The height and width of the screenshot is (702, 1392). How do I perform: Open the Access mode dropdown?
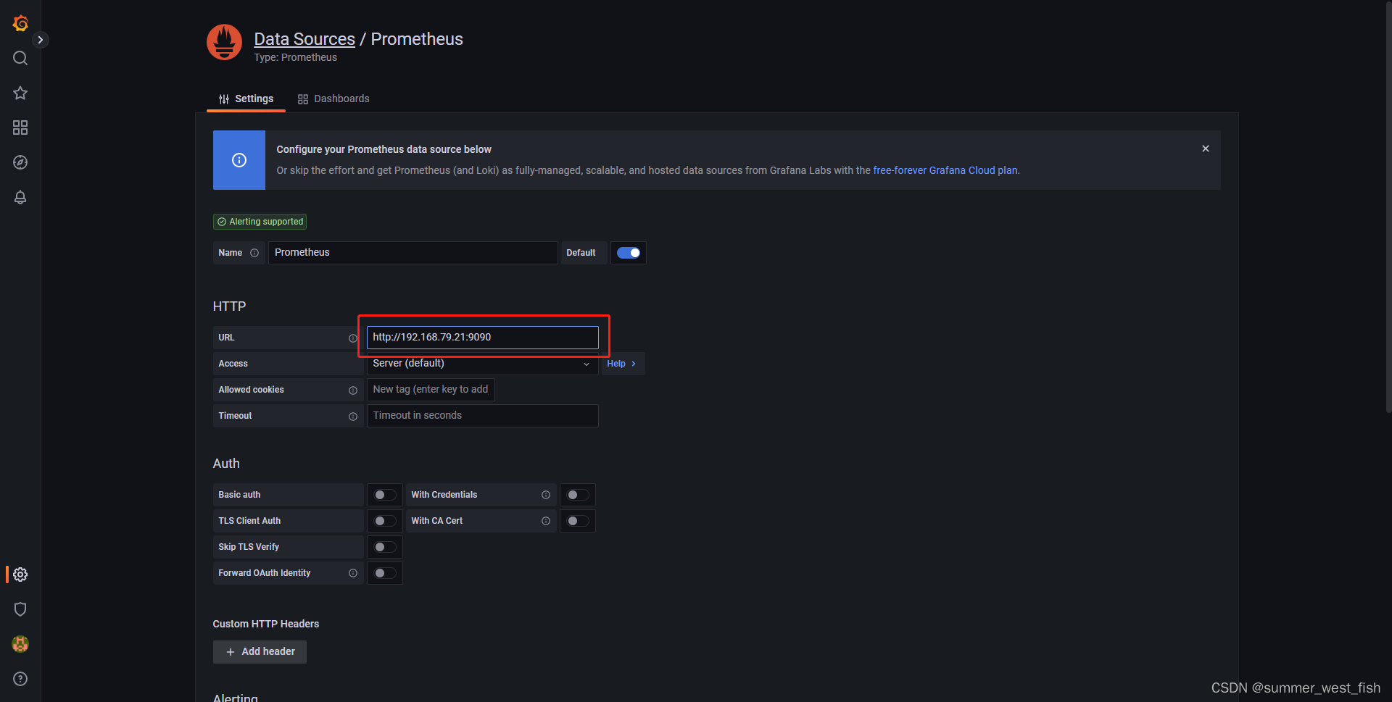click(x=481, y=363)
